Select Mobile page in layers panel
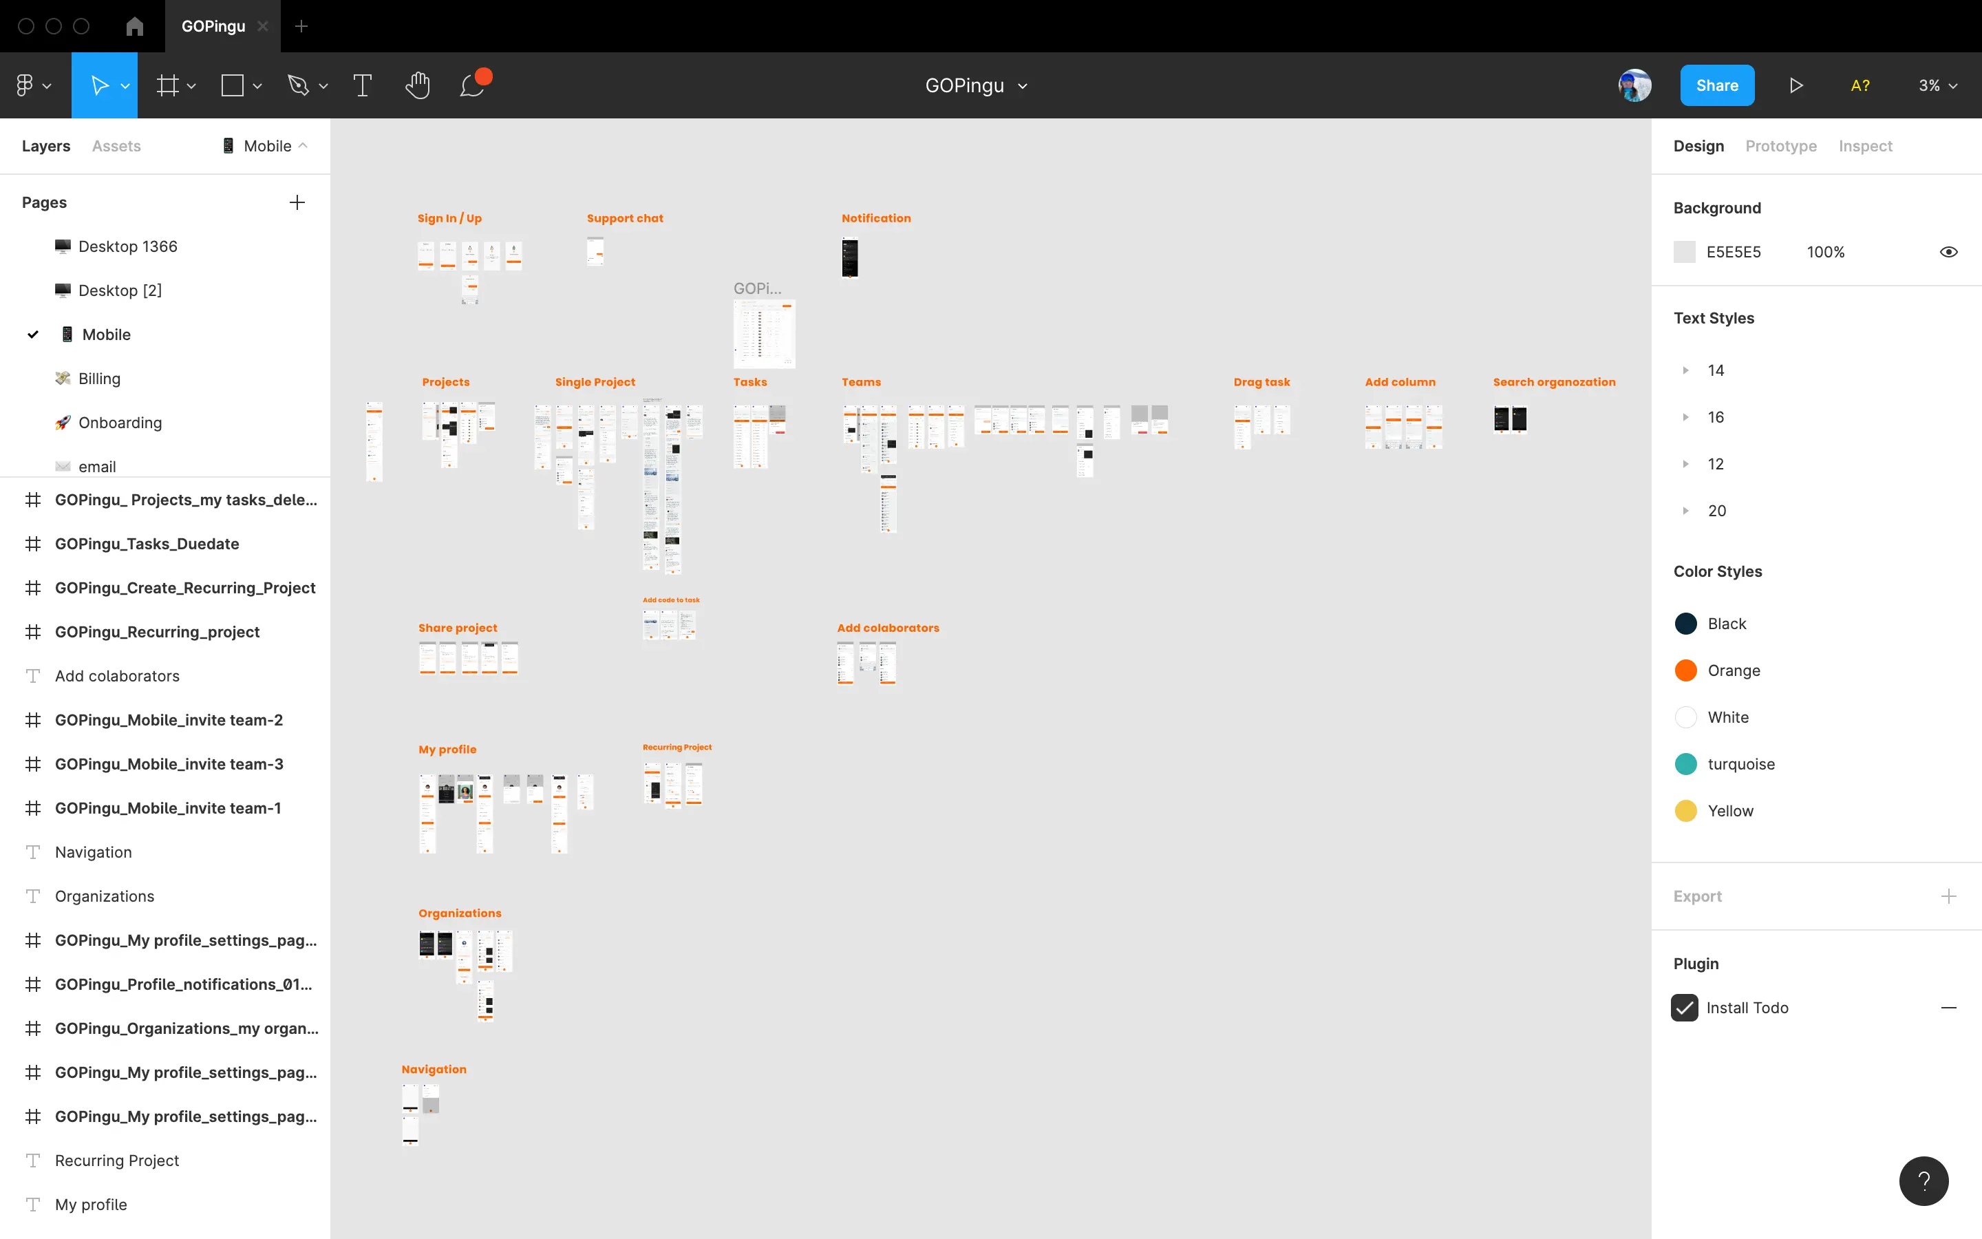This screenshot has height=1239, width=1982. coord(105,334)
